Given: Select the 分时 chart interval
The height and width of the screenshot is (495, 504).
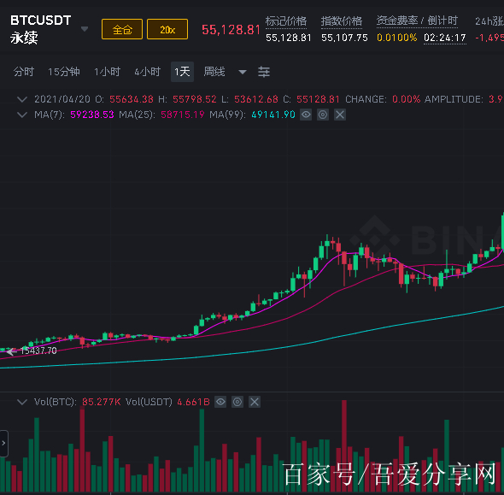Looking at the screenshot, I should pos(24,72).
